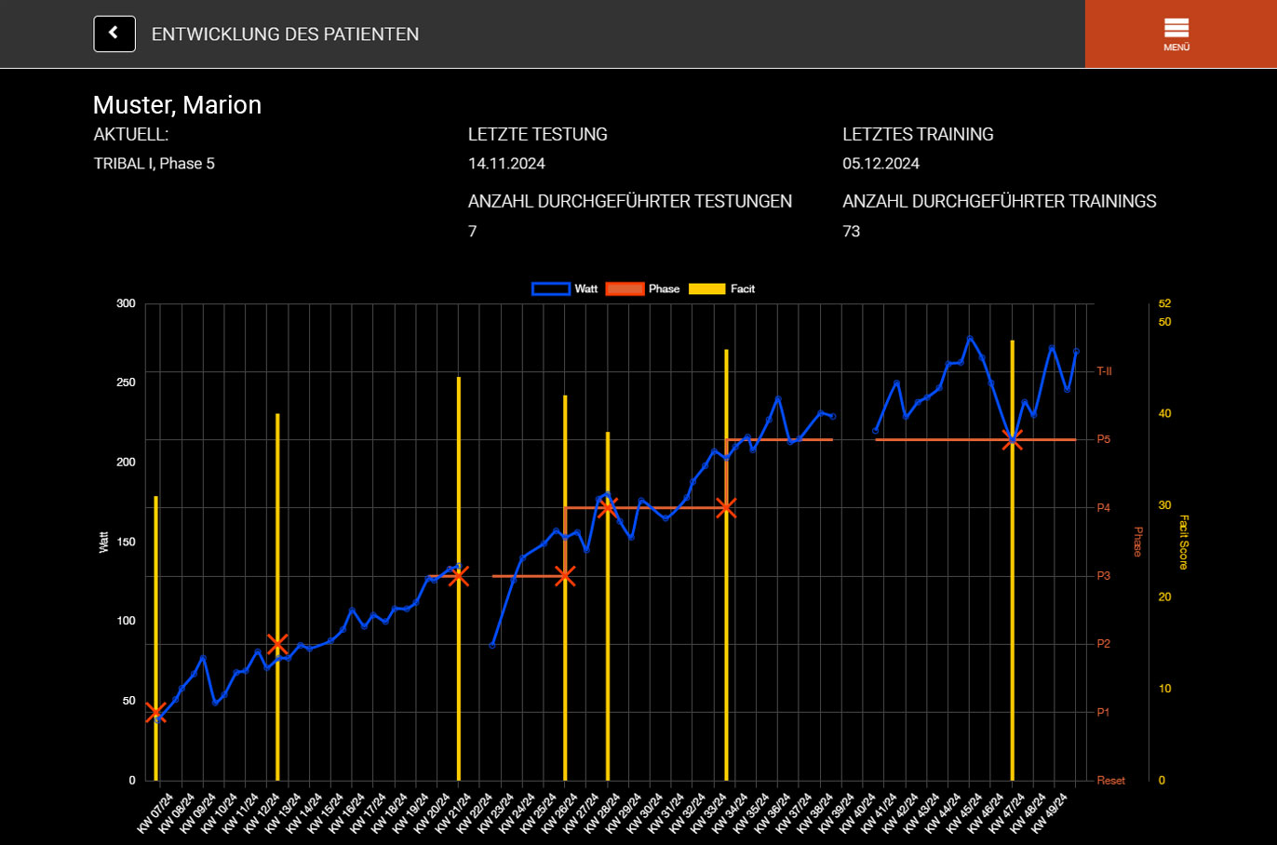Click the highest Watt data point near KW 45/24
1277x845 pixels.
pyautogui.click(x=970, y=339)
